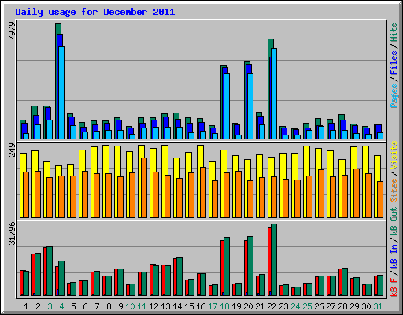Click the red kB F bar for day 3

[x=45, y=272]
